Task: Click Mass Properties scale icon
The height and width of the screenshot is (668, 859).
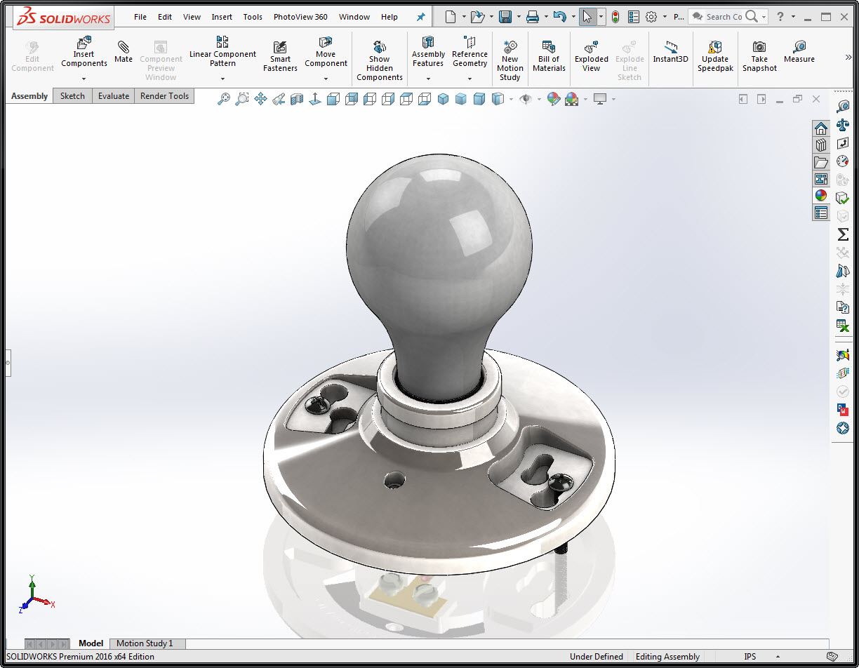Action: click(x=843, y=124)
